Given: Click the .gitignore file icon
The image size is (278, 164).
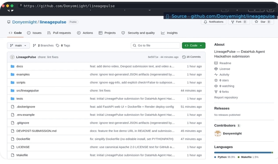Looking at the screenshot, I should click(12, 123).
